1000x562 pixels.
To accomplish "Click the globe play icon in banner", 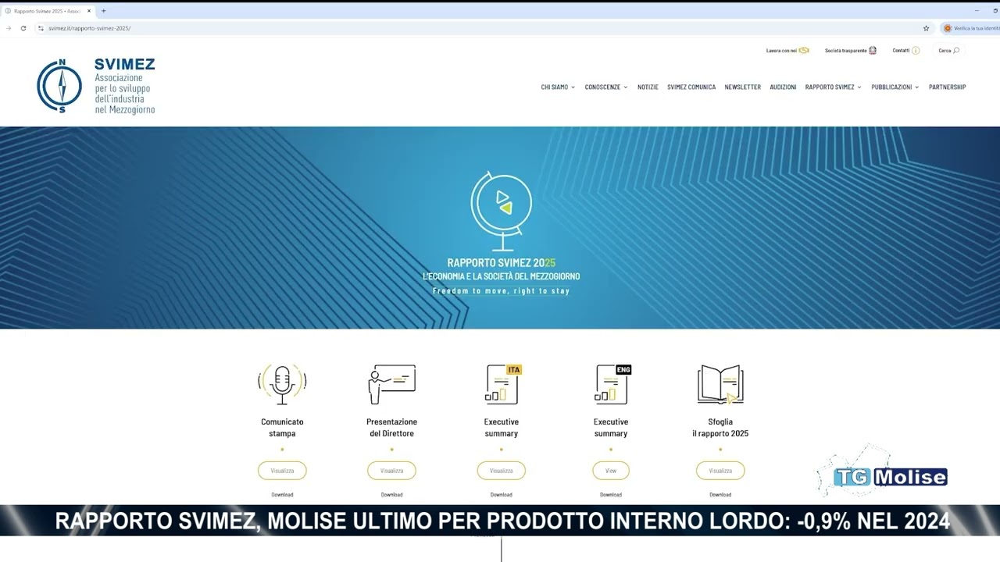I will [502, 203].
